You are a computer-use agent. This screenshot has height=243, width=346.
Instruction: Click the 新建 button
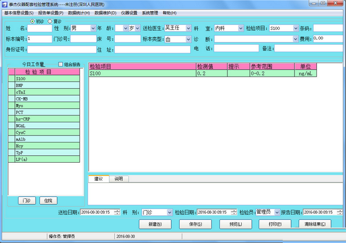(155, 224)
